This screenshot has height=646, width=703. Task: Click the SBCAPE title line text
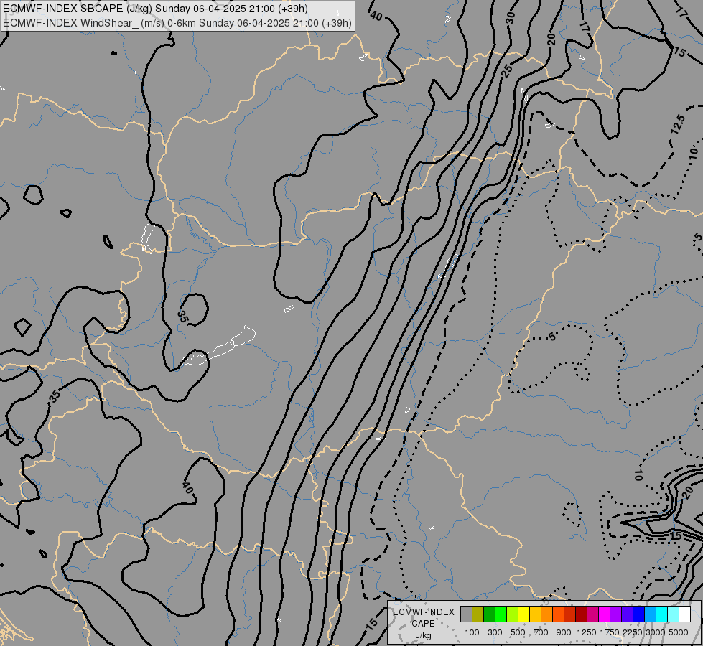[x=156, y=9]
